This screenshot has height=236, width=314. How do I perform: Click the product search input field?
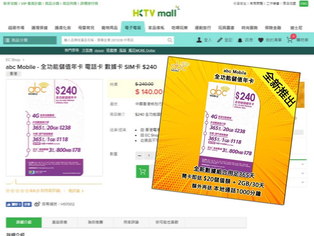(x=114, y=40)
